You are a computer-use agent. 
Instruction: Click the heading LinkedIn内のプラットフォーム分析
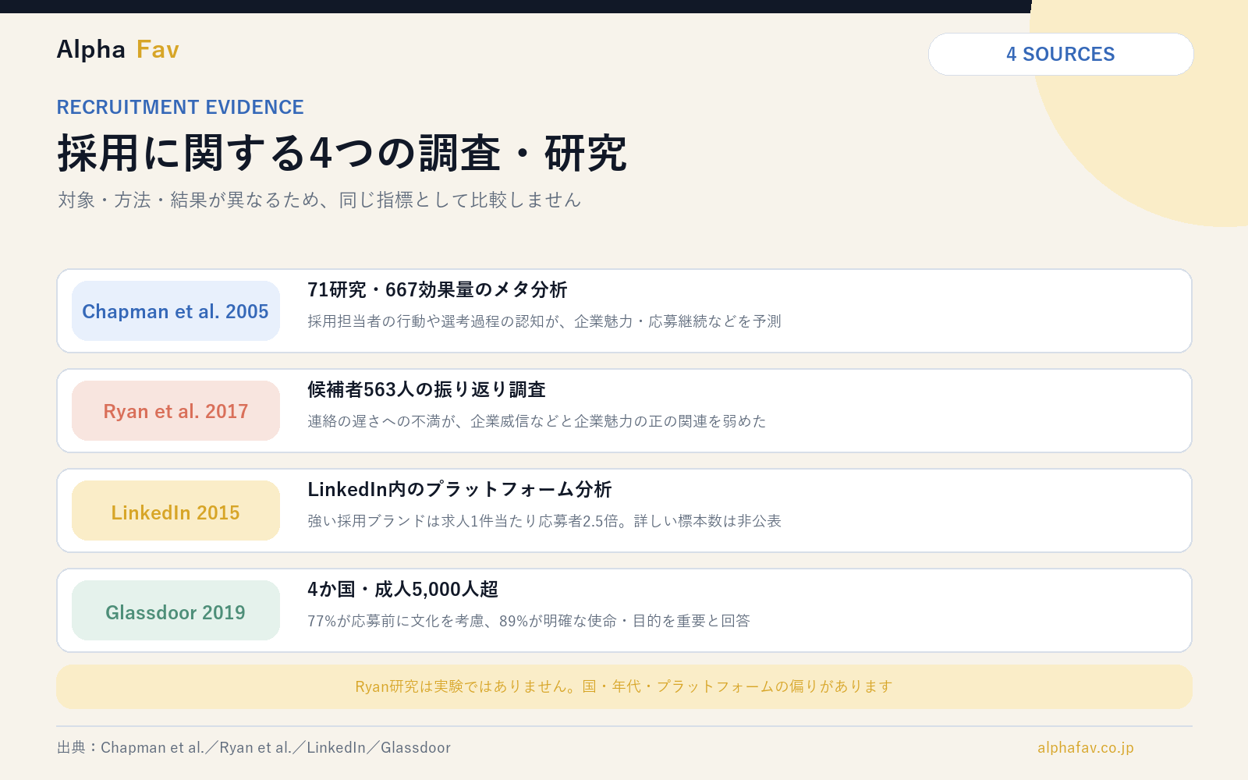pyautogui.click(x=459, y=489)
